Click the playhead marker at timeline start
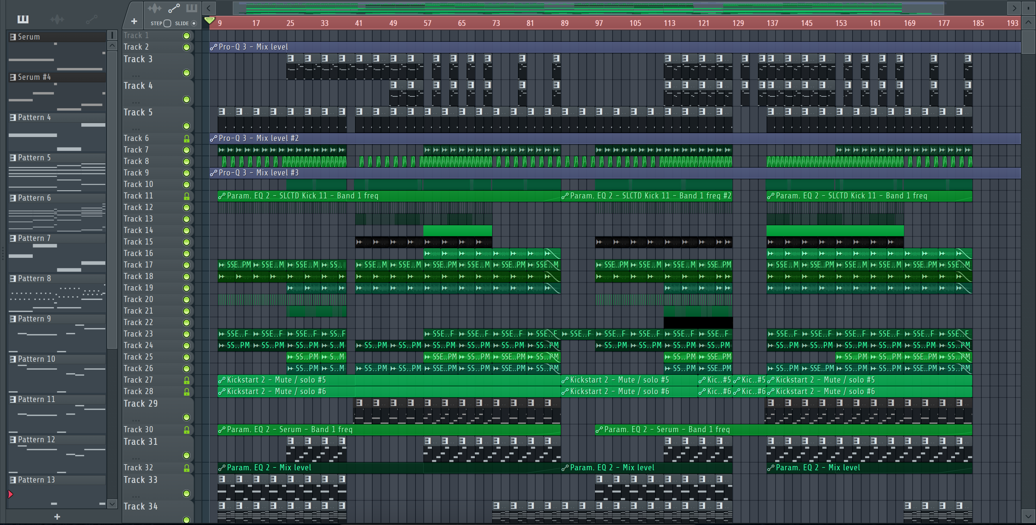Image resolution: width=1036 pixels, height=525 pixels. point(209,20)
